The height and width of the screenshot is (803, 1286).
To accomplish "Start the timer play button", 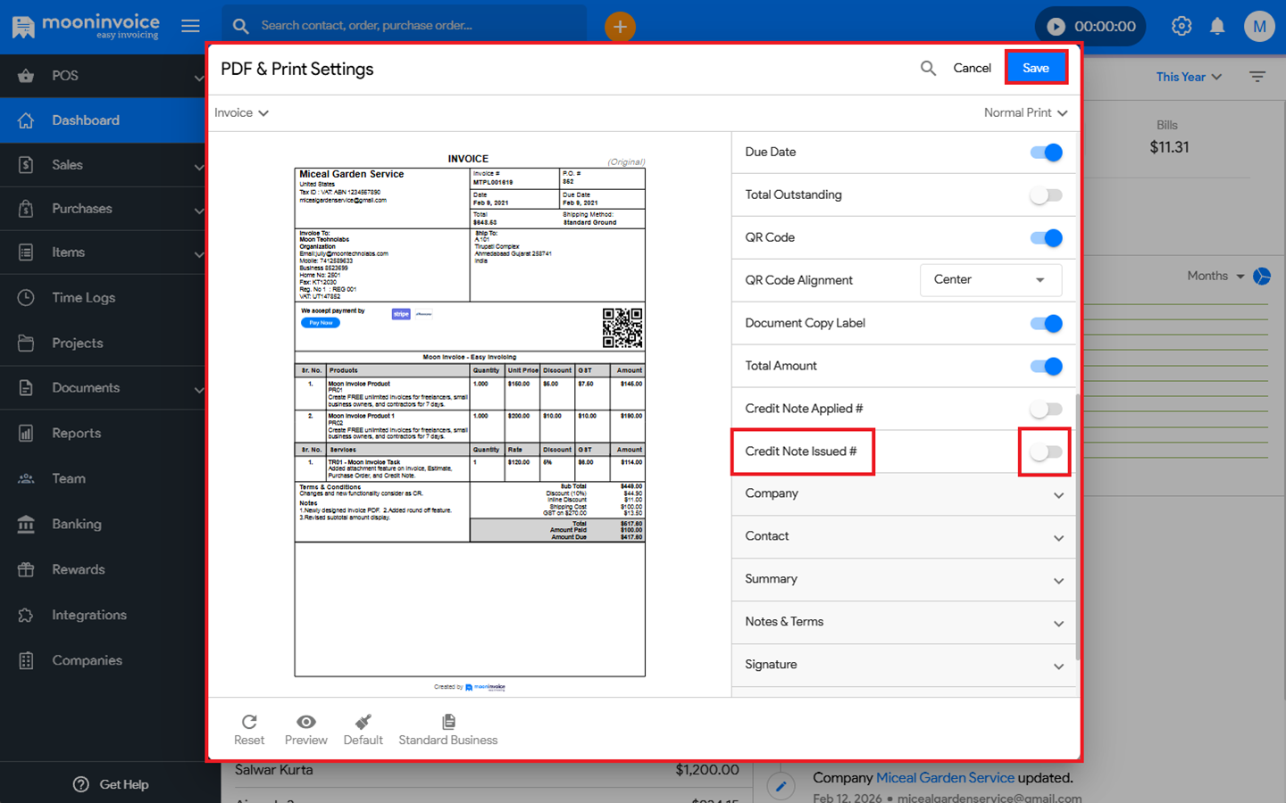I will click(x=1056, y=27).
